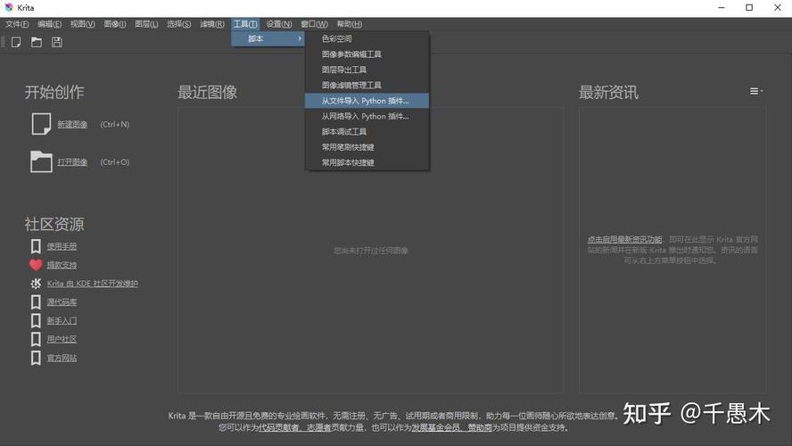The height and width of the screenshot is (446, 792).
Task: Open the 图层(L) menu
Action: [x=146, y=24]
